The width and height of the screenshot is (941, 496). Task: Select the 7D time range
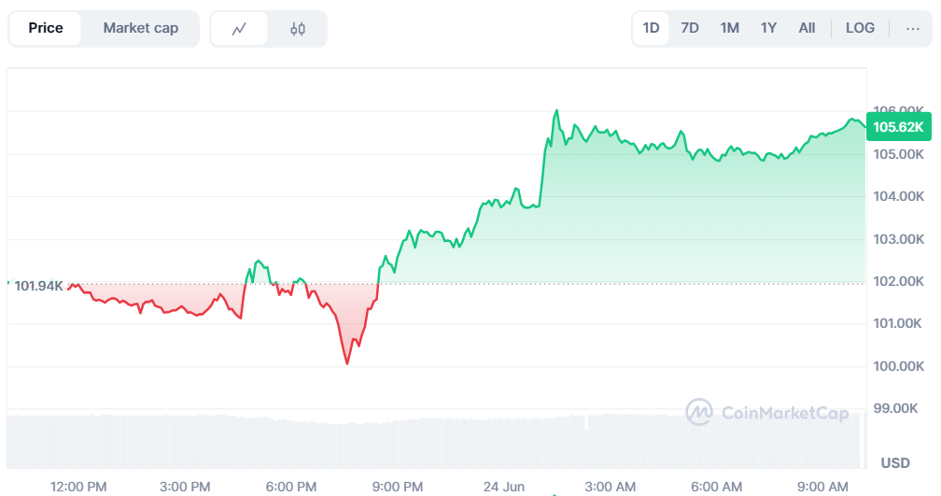click(x=690, y=28)
